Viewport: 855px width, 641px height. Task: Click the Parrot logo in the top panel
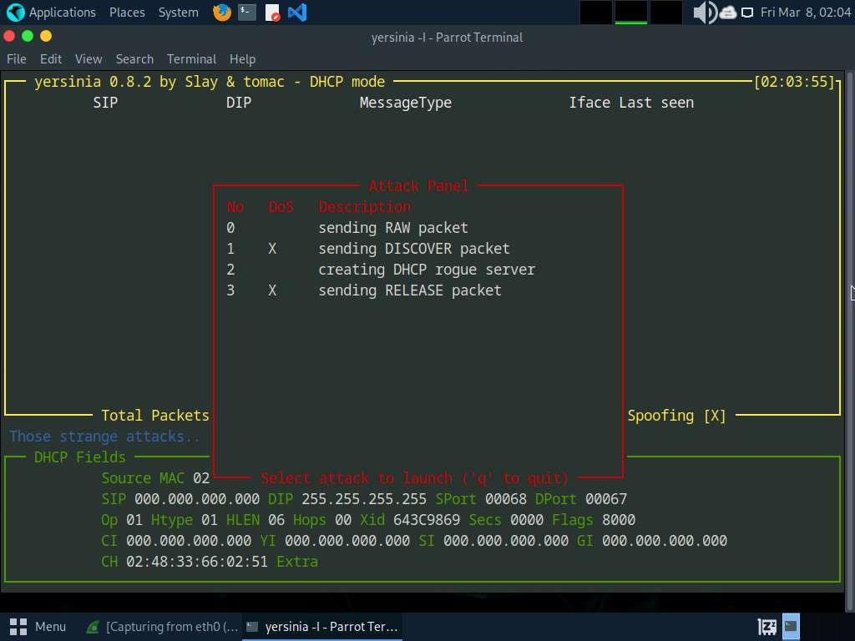click(x=15, y=13)
